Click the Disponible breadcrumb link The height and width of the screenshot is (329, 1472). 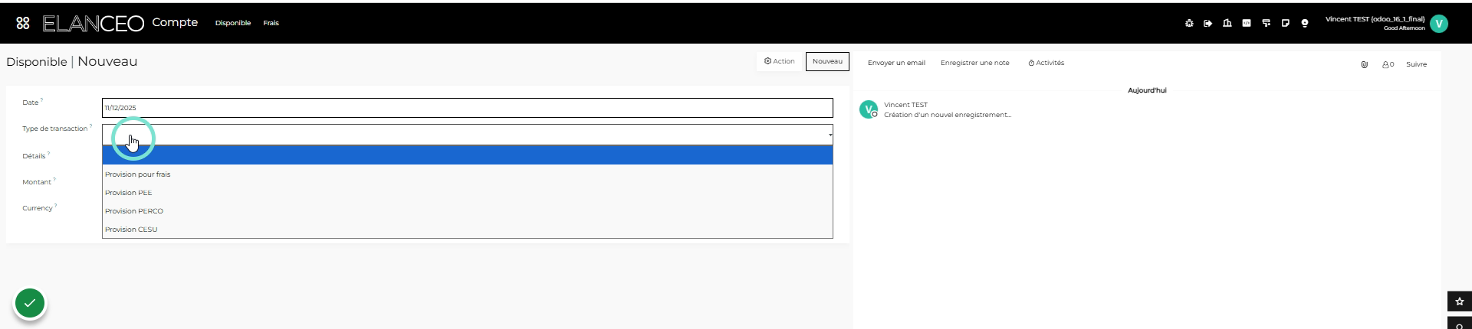(x=37, y=62)
